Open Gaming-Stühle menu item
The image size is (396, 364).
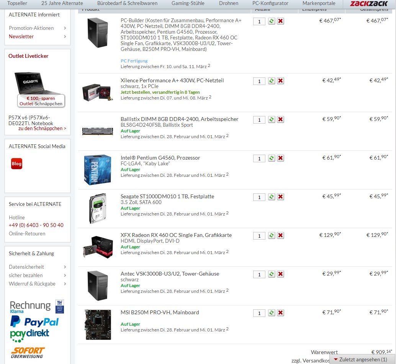click(x=188, y=3)
